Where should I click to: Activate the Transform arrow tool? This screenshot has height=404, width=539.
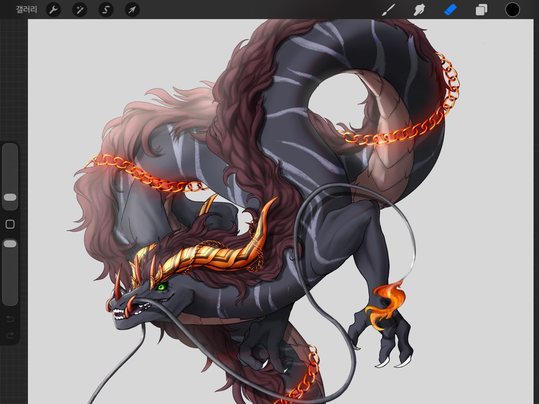133,10
